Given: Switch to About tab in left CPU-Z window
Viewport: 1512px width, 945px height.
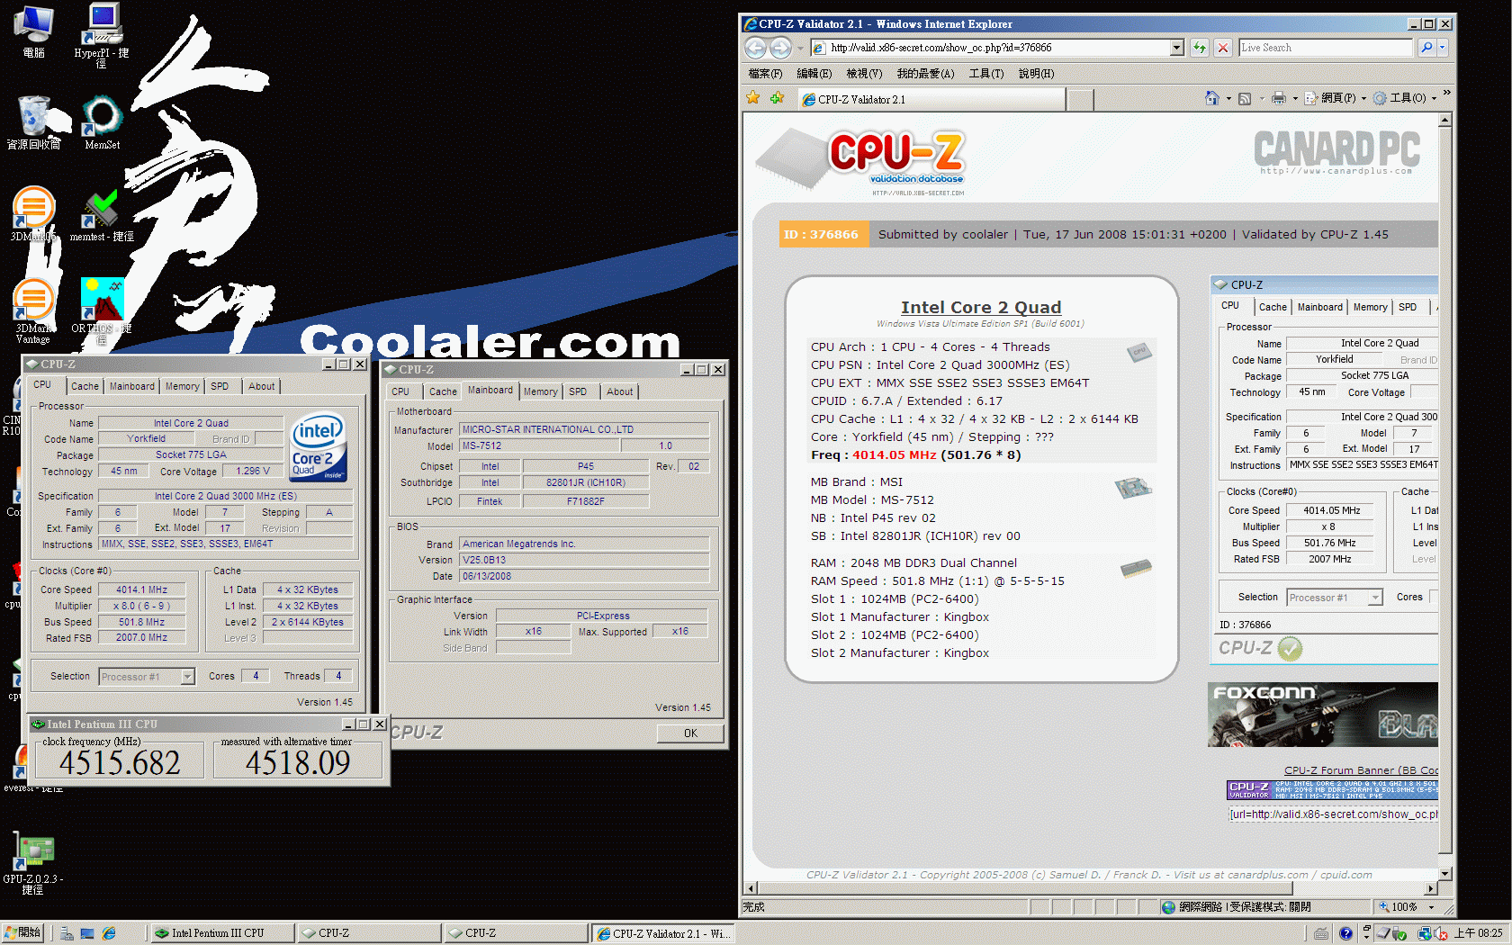Looking at the screenshot, I should pyautogui.click(x=262, y=386).
